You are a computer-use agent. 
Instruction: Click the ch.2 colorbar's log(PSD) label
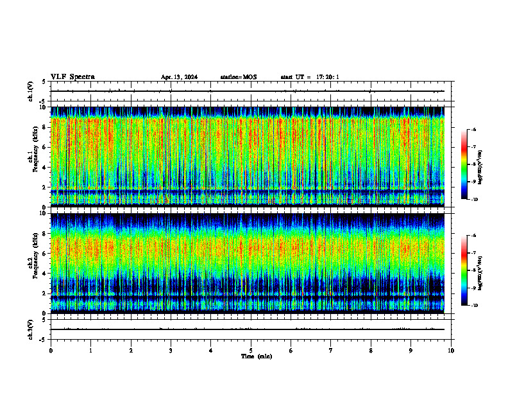pos(480,273)
